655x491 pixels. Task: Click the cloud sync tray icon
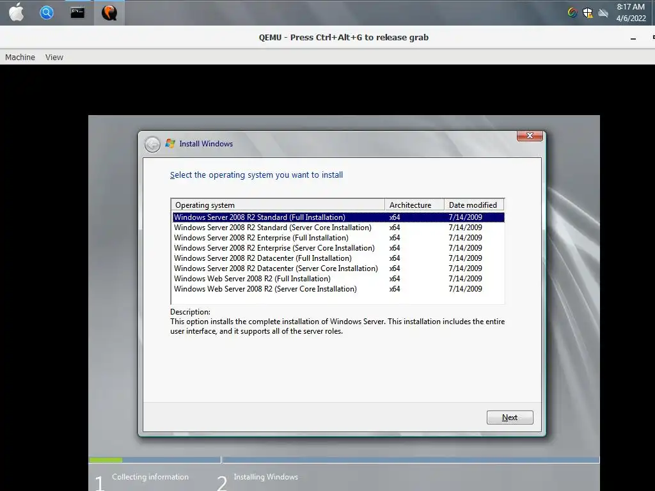(x=603, y=13)
